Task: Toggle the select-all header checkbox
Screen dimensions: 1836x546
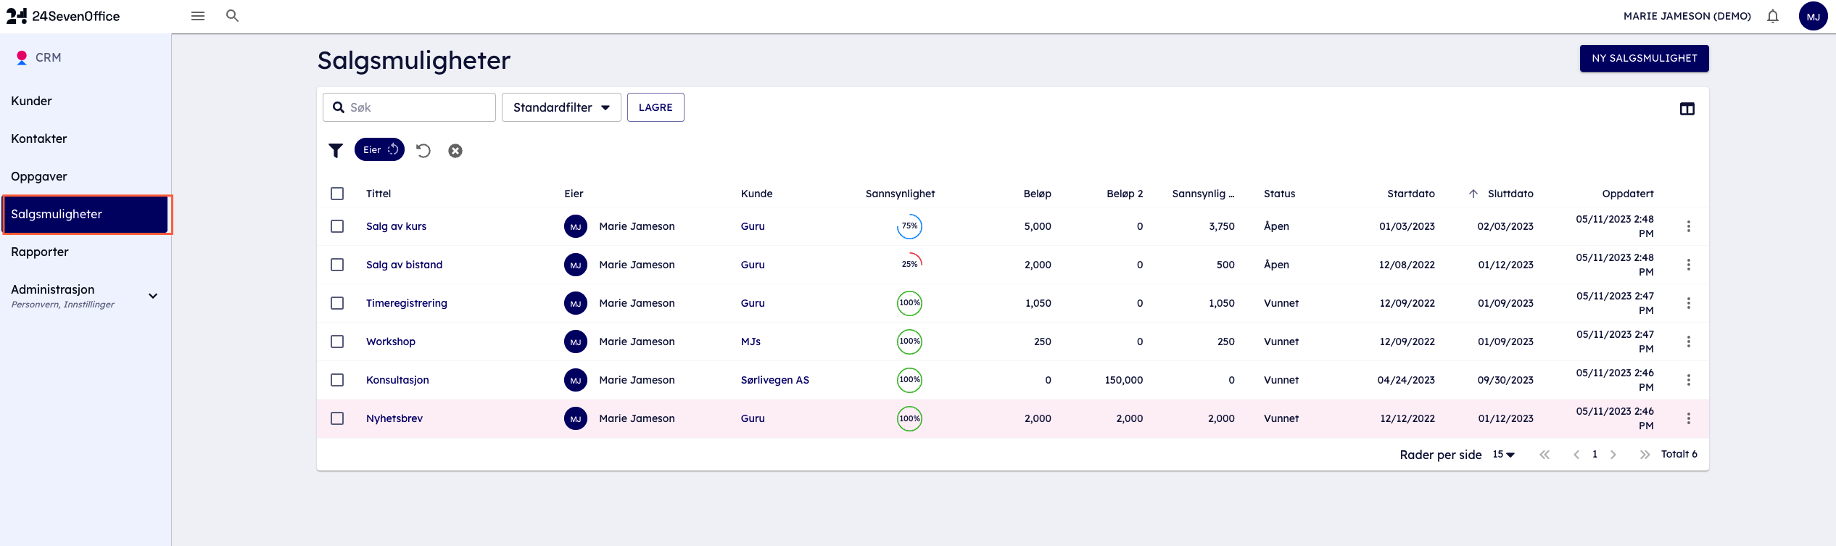Action: [337, 194]
